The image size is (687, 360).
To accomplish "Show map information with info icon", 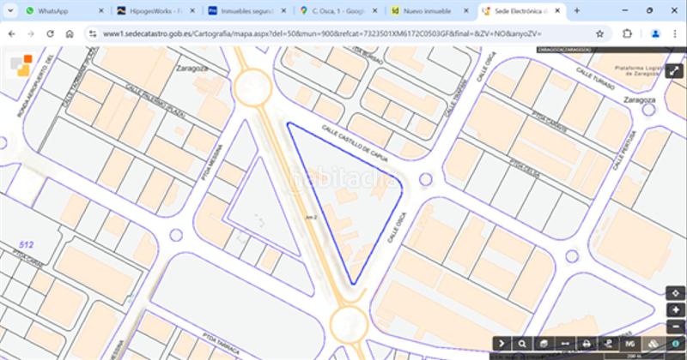I will pos(675,343).
